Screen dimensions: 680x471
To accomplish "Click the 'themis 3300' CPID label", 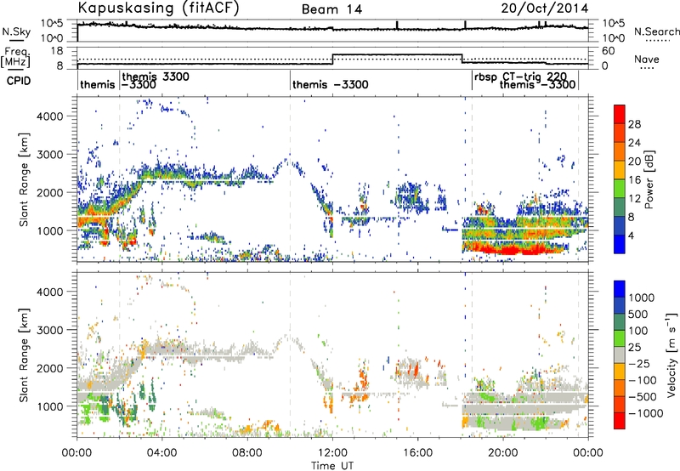I will pyautogui.click(x=156, y=77).
